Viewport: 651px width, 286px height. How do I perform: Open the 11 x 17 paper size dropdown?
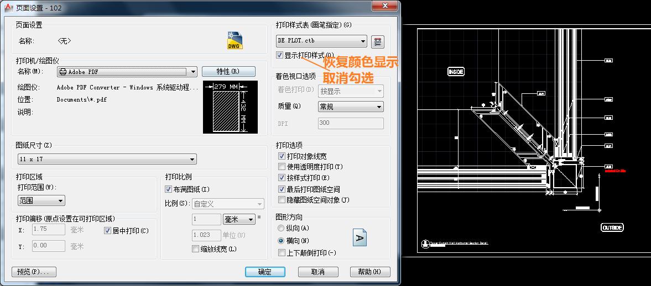pos(107,159)
